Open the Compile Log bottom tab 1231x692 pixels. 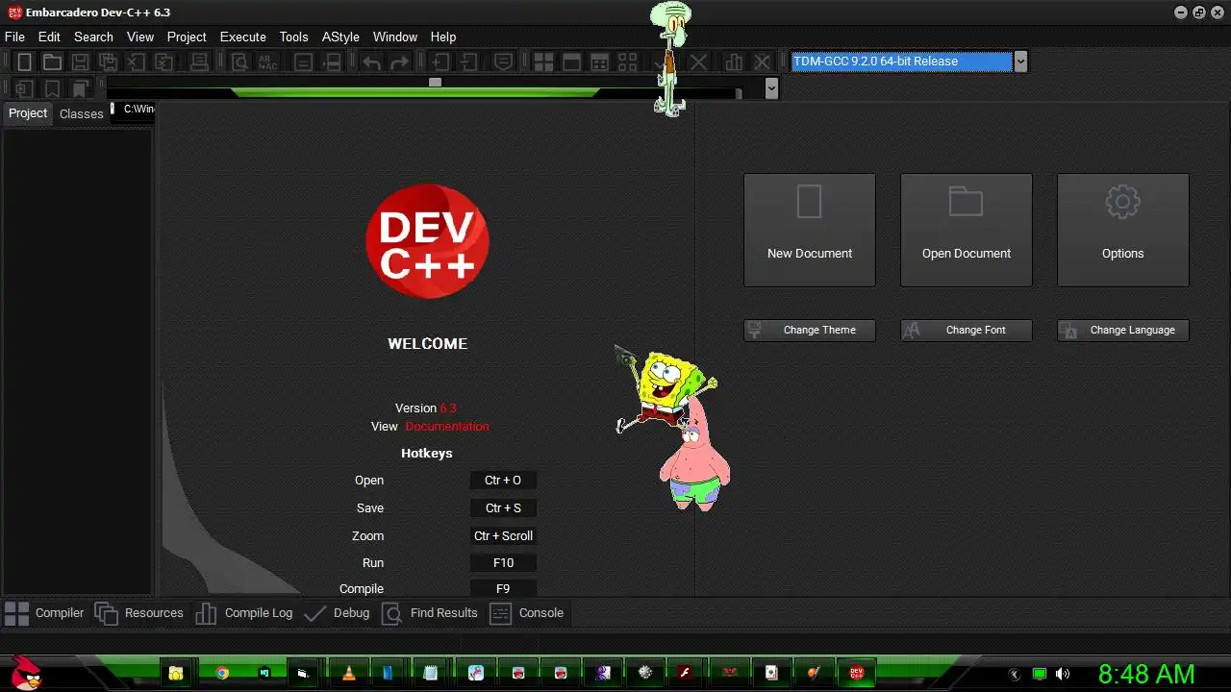244,613
